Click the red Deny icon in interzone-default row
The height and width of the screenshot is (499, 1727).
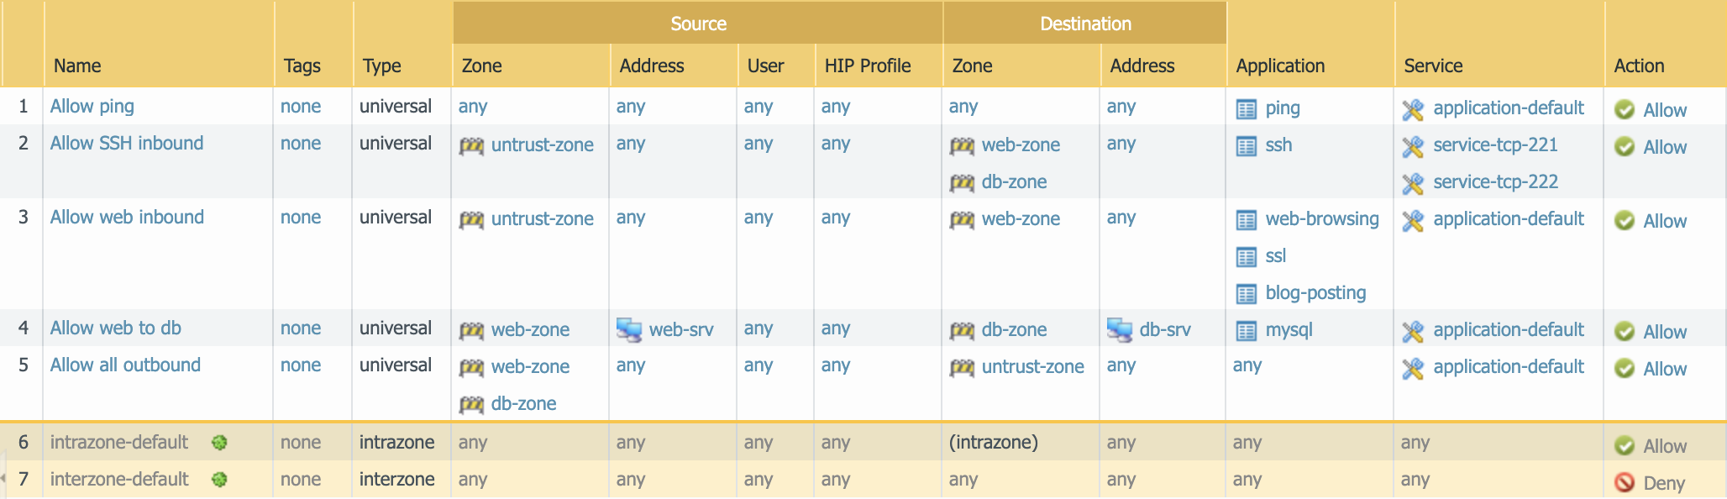[x=1625, y=482]
